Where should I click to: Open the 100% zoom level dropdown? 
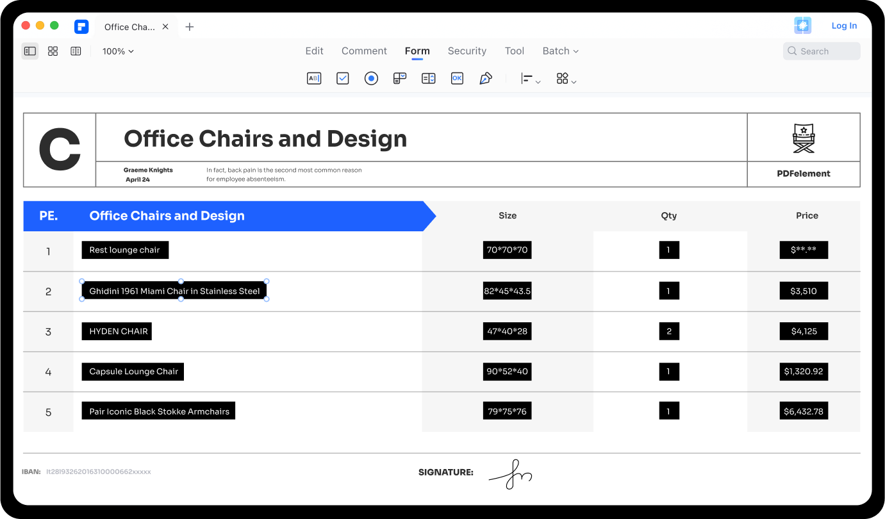118,51
